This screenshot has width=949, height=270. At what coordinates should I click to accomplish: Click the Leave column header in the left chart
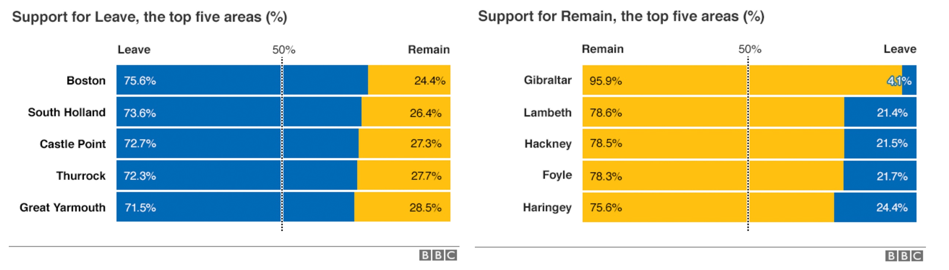click(134, 50)
